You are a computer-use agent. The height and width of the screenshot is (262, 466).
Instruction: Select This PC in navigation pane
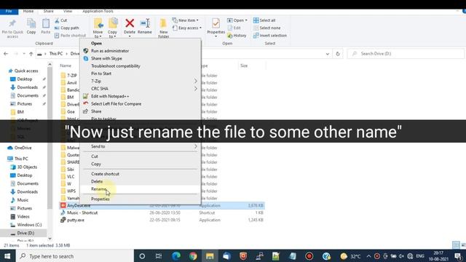[17, 159]
